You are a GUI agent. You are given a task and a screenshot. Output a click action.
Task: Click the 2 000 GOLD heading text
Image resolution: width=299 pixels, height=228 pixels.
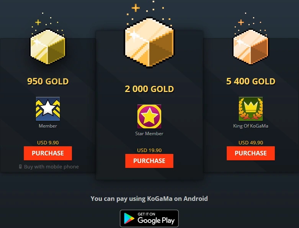pos(149,89)
